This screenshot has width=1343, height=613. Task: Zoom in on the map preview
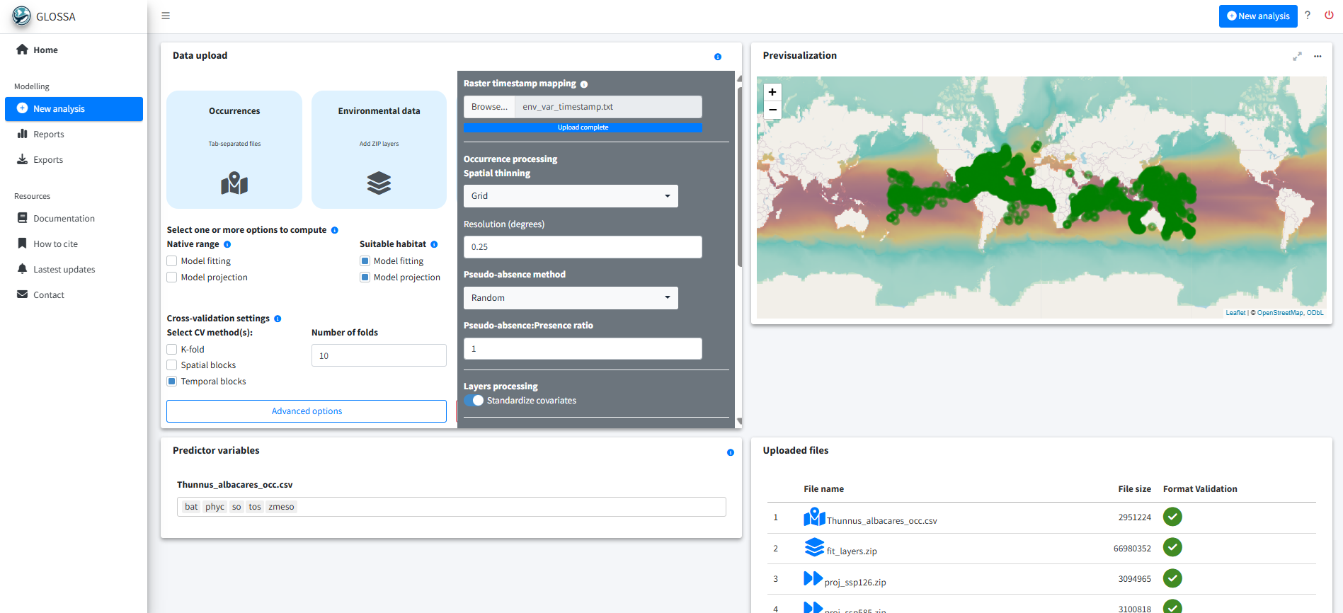(772, 92)
